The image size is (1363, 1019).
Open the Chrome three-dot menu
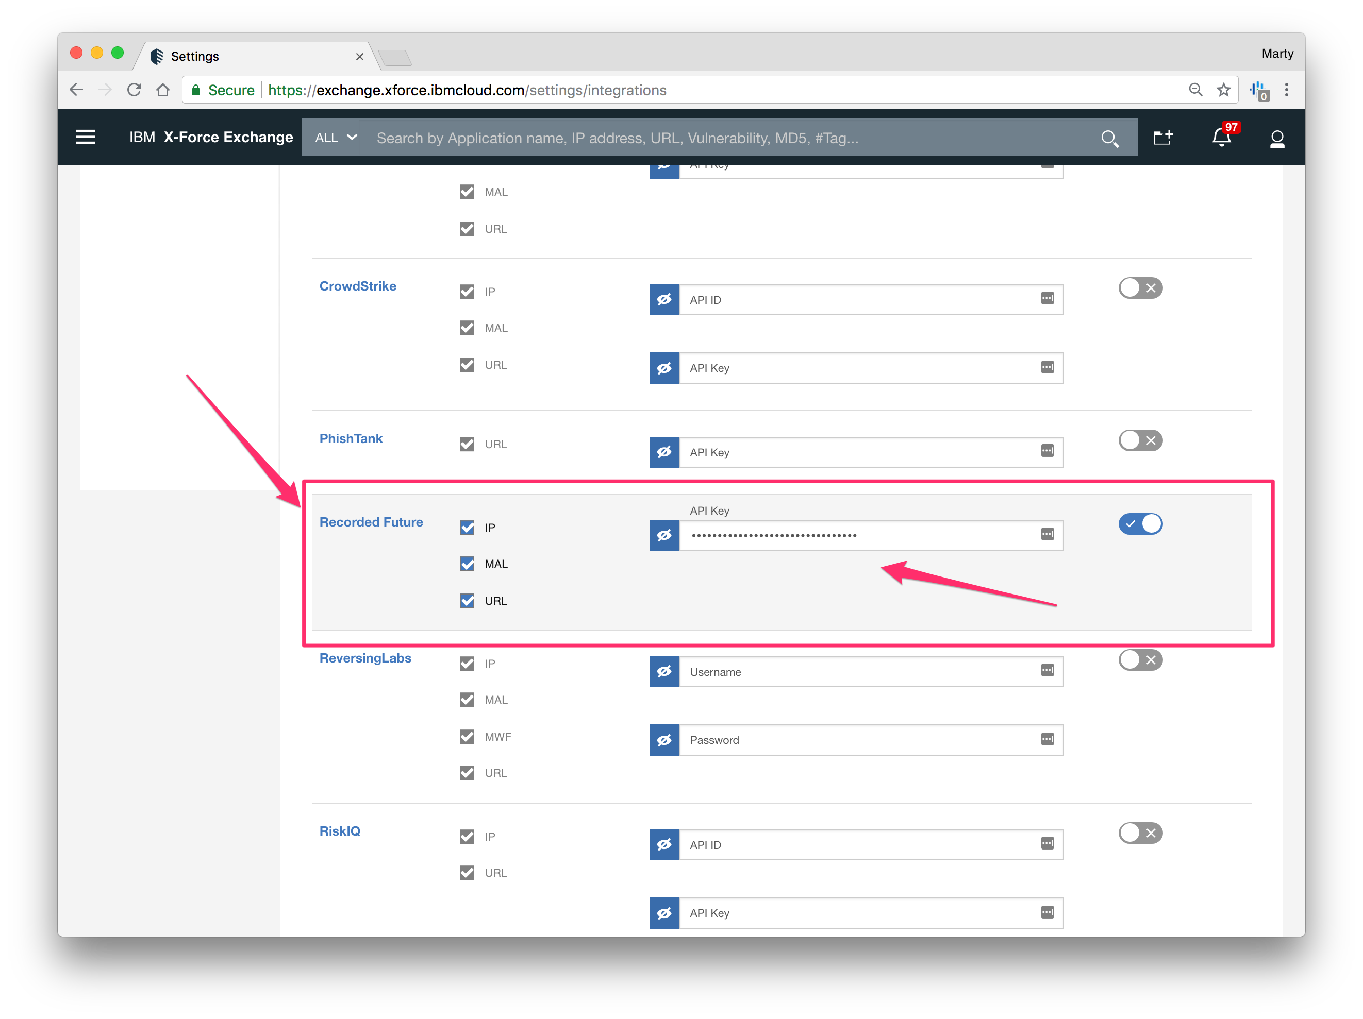point(1287,90)
